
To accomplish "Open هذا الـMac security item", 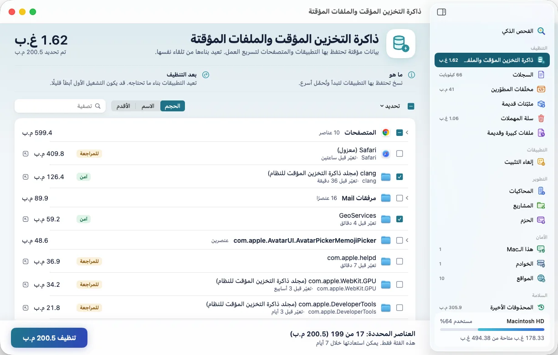I will pos(492,249).
